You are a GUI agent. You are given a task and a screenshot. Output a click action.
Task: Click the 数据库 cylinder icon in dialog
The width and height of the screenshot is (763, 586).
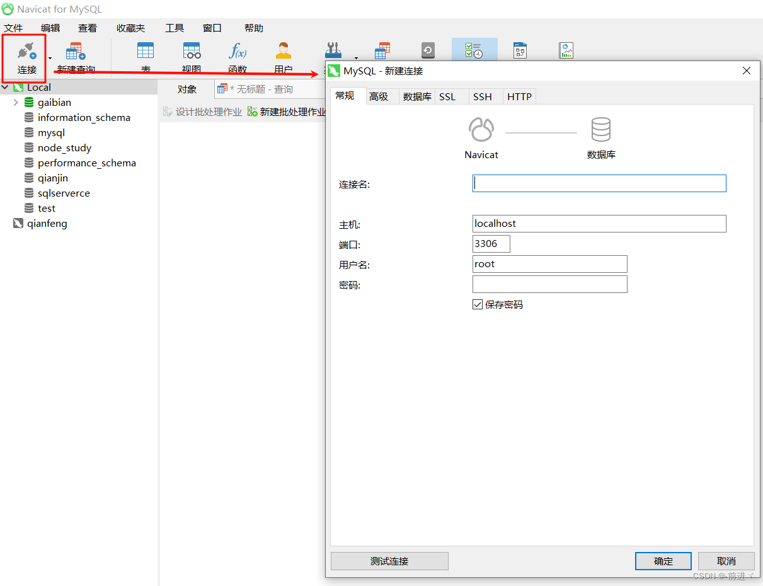pyautogui.click(x=601, y=130)
